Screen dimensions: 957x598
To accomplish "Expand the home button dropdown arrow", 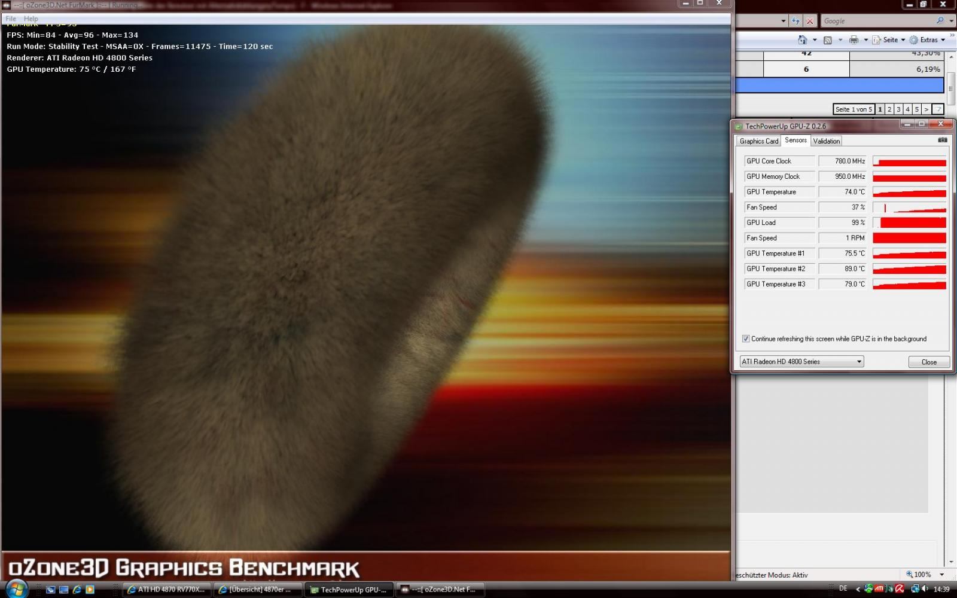I will coord(814,40).
